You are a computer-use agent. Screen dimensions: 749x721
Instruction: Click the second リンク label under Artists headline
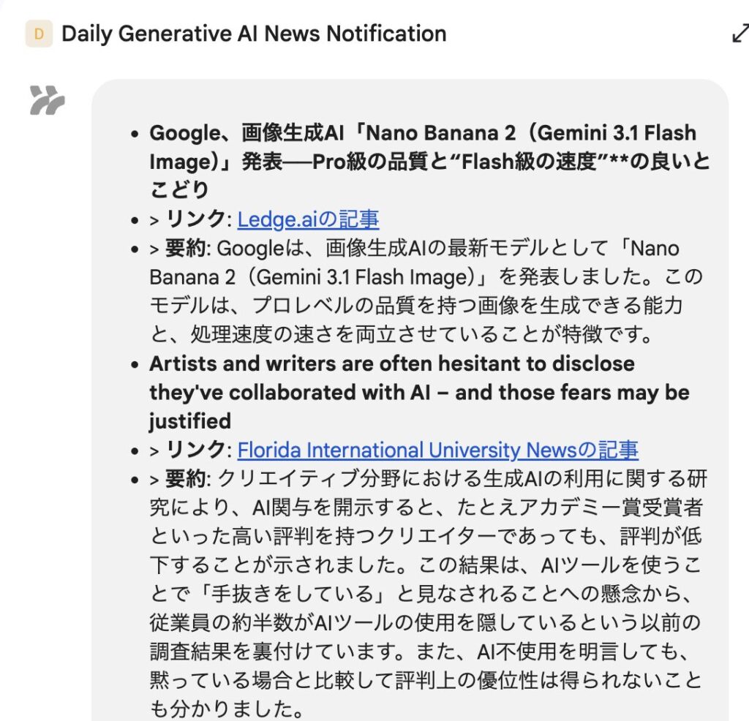click(x=195, y=450)
